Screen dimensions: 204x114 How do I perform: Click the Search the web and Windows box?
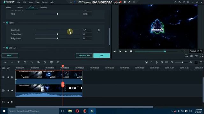(33, 111)
